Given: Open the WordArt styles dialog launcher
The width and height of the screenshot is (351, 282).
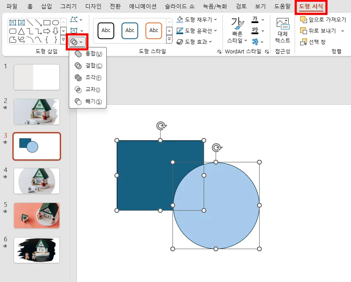Looking at the screenshot, I should [x=266, y=52].
